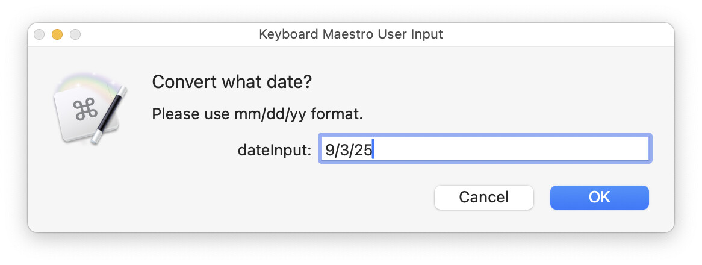Click the year "25" in the date field
This screenshot has height=265, width=702.
pyautogui.click(x=363, y=149)
